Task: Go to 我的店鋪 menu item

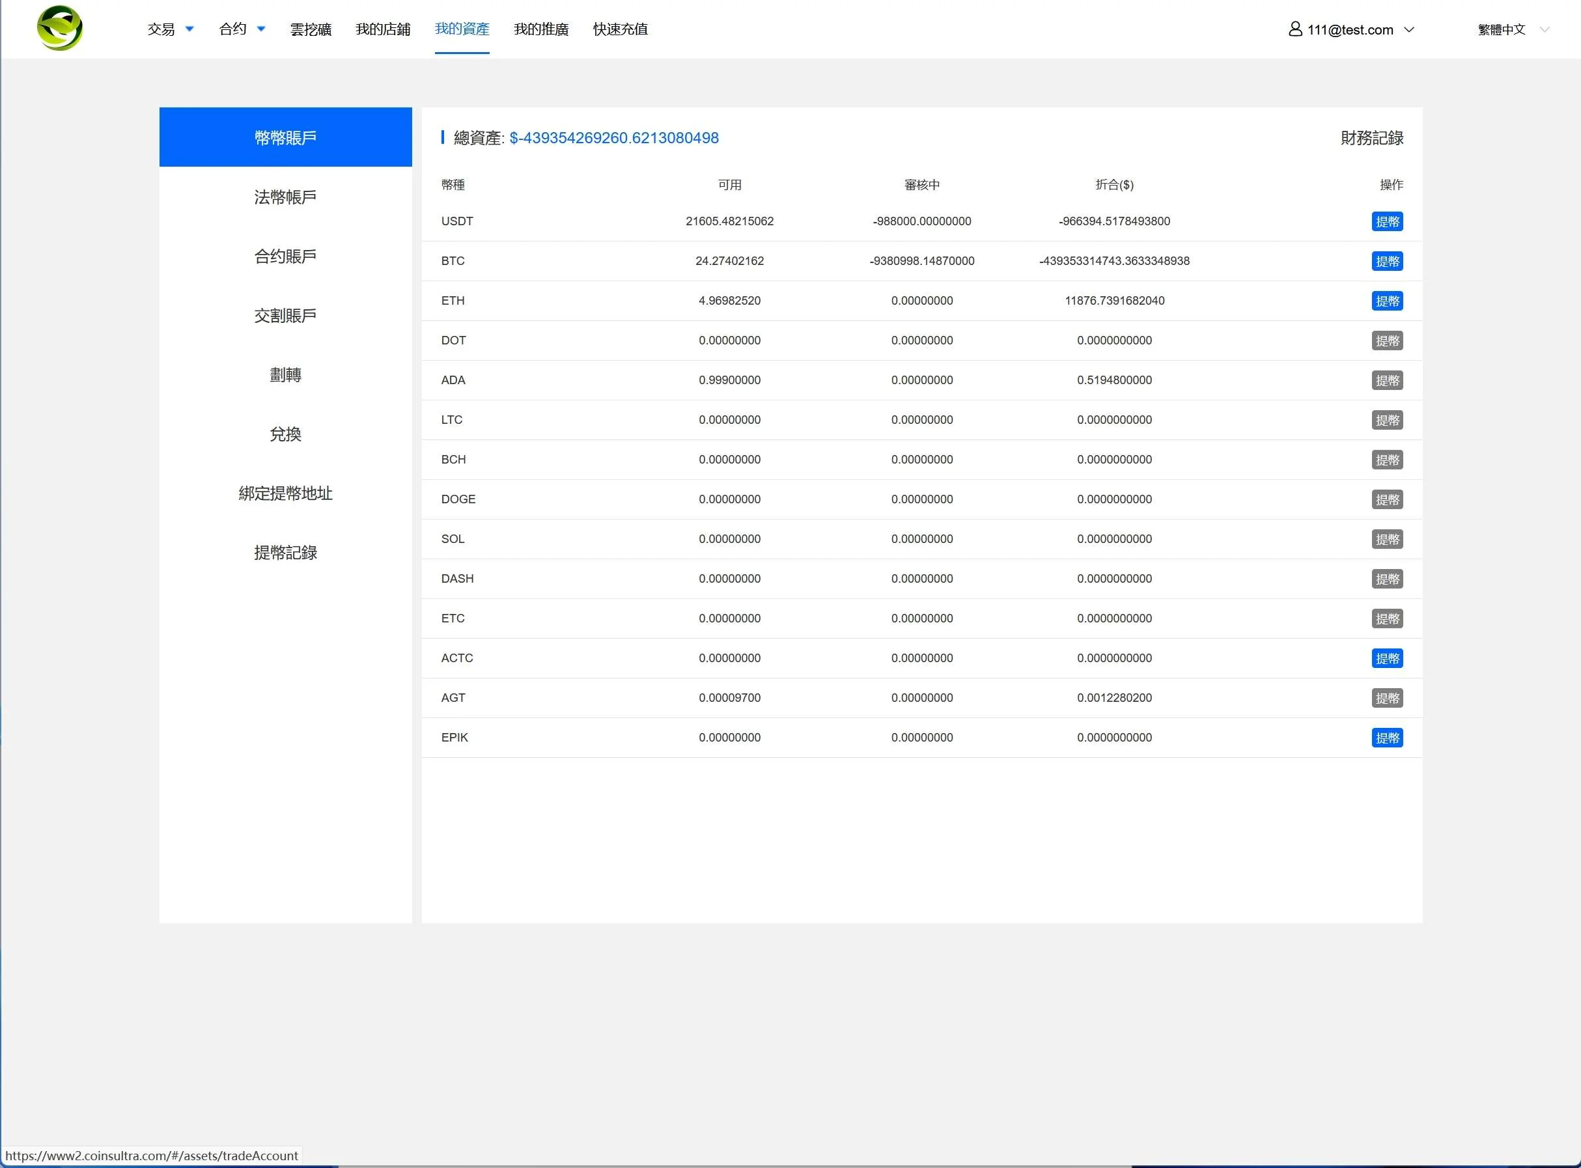Action: click(x=382, y=30)
